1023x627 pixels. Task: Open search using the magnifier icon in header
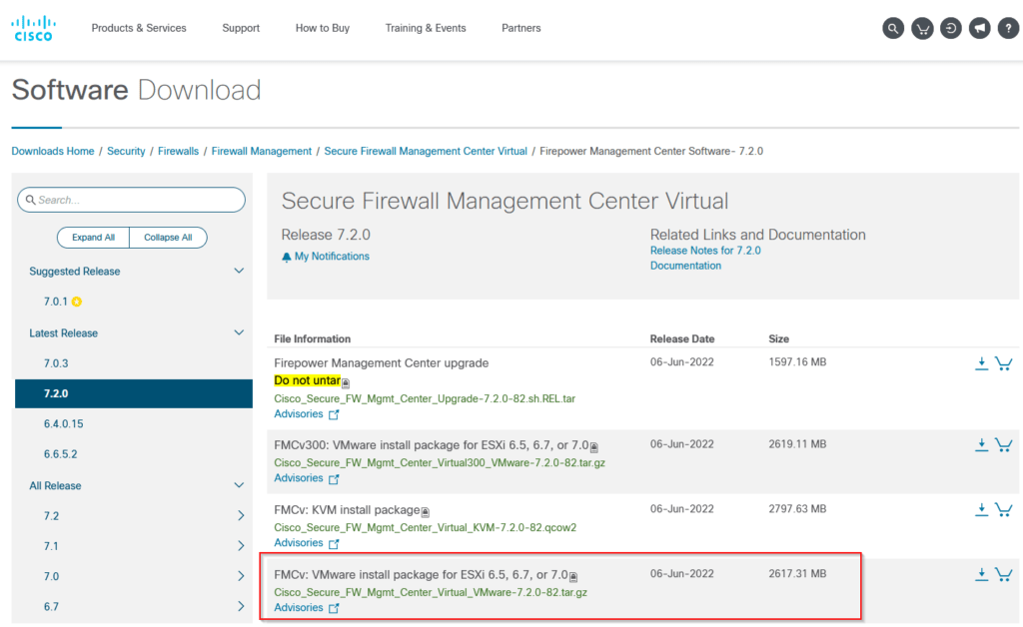pos(892,28)
